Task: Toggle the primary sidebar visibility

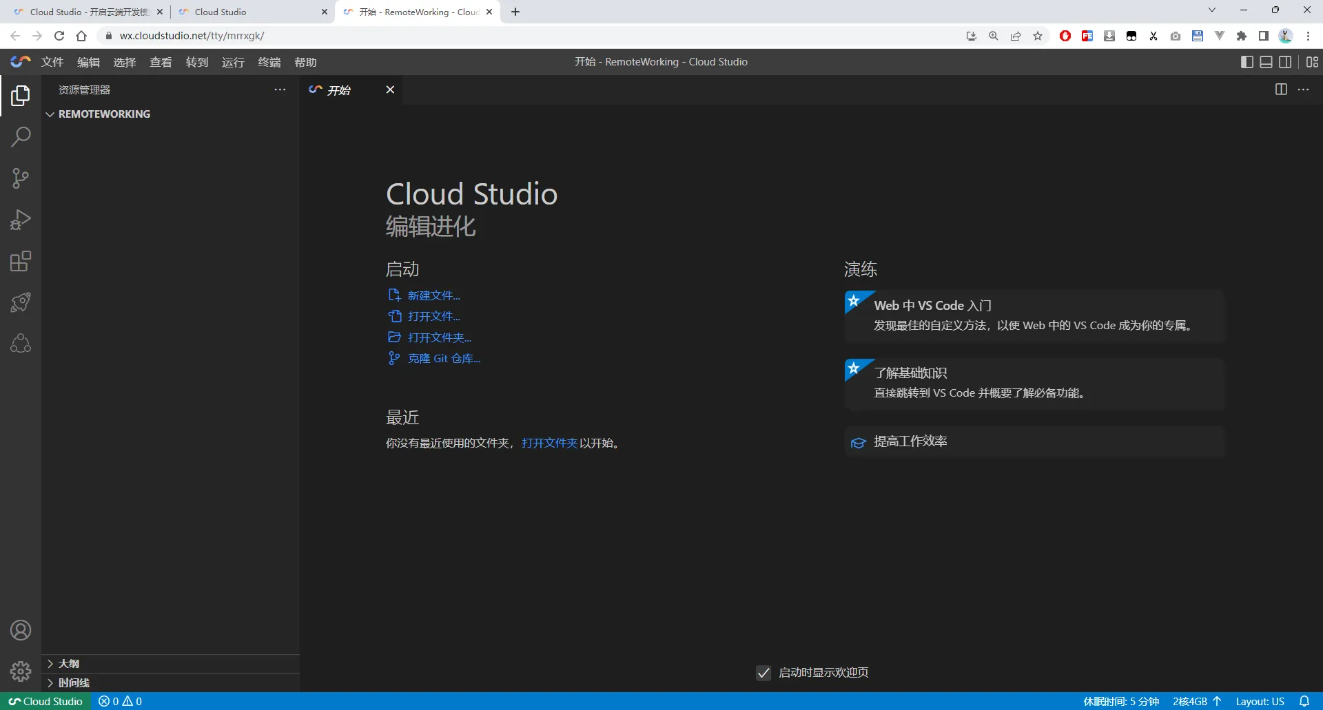Action: tap(1246, 61)
